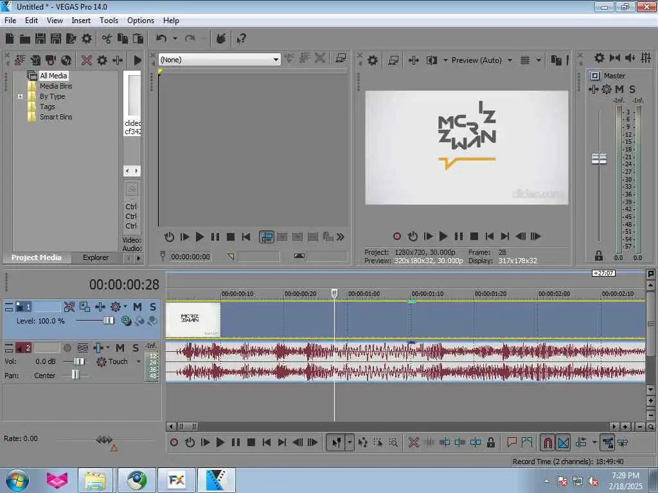Select the Smart Bins folder
658x493 pixels.
(56, 117)
